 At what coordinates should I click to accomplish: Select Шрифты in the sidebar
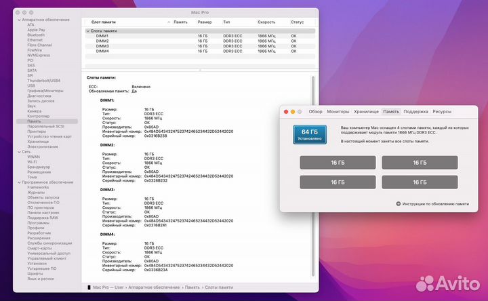tap(35, 274)
